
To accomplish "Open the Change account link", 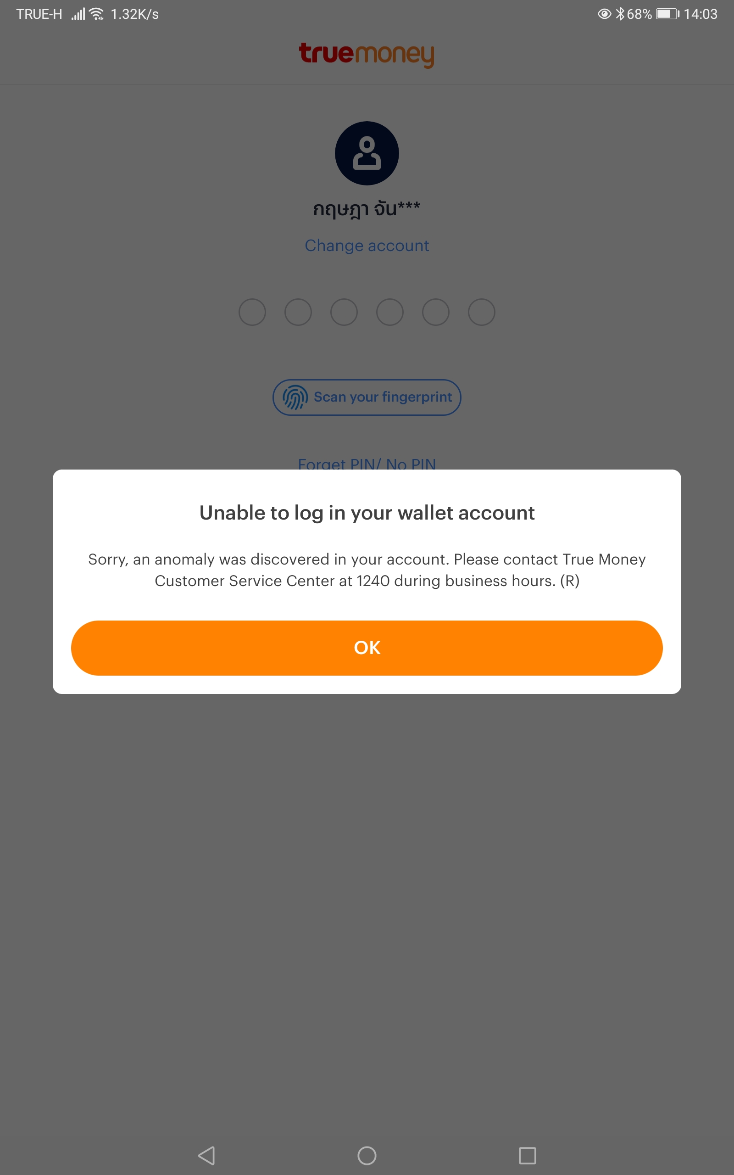I will click(367, 245).
